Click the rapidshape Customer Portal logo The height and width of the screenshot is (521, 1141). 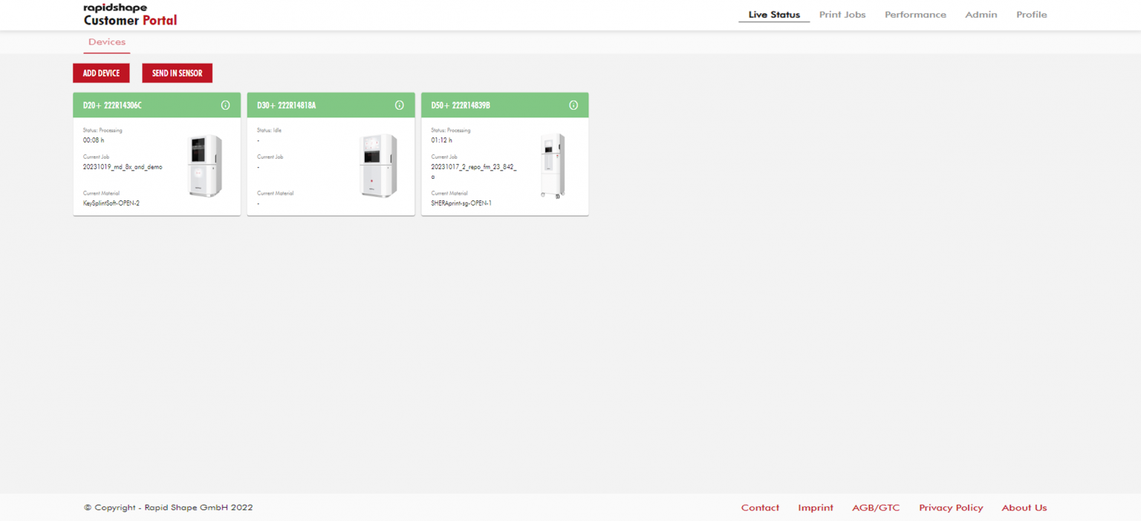131,15
